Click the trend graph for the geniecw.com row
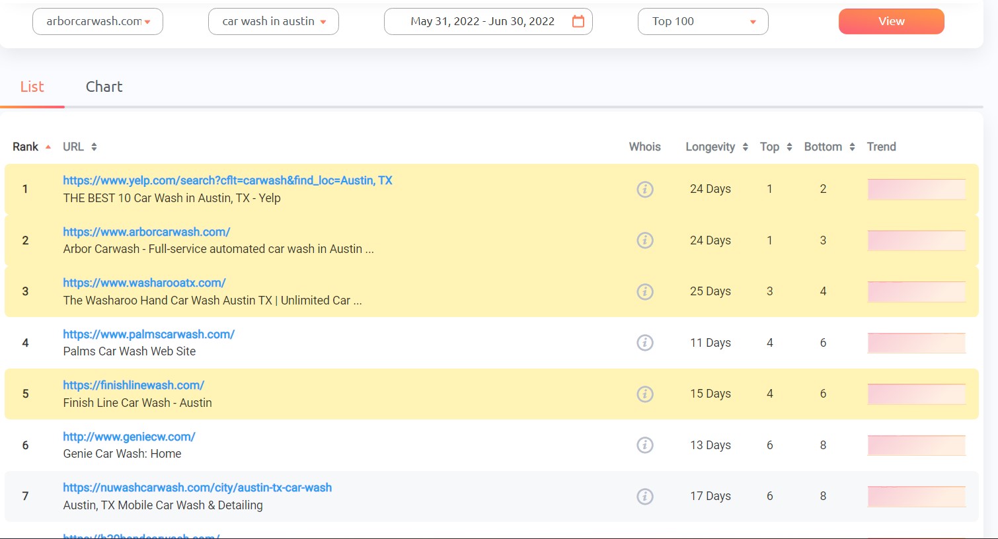This screenshot has height=539, width=998. click(x=917, y=445)
